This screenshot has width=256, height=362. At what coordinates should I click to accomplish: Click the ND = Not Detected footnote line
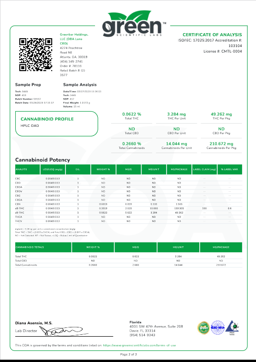[51, 236]
